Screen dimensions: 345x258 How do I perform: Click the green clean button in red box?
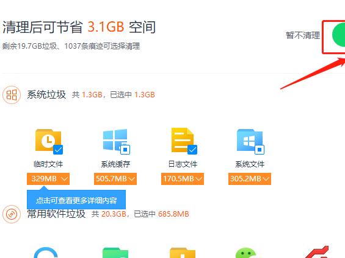(338, 35)
